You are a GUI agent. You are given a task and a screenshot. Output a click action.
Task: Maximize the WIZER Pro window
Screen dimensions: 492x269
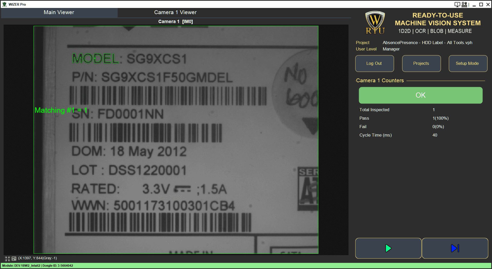(x=481, y=4)
